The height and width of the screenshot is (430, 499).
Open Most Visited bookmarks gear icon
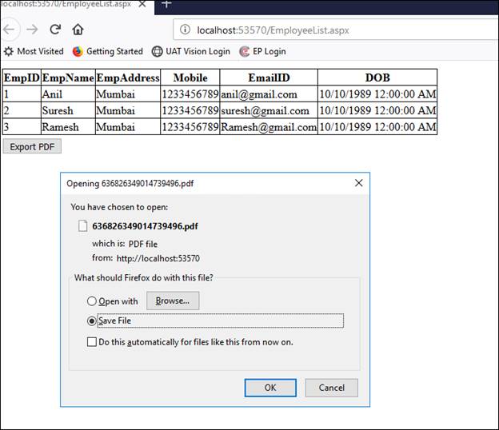click(x=9, y=51)
